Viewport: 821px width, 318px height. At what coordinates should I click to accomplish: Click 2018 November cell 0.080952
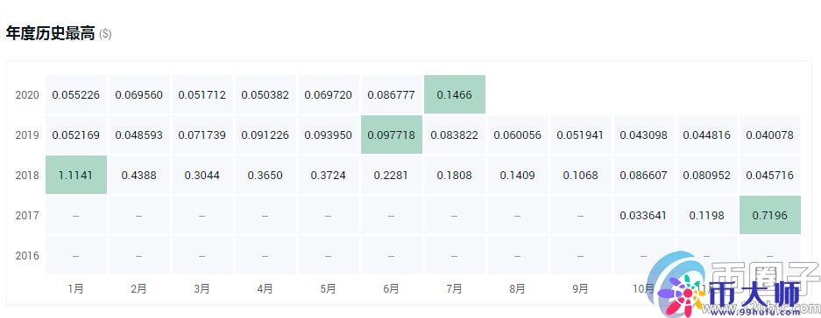coord(707,175)
